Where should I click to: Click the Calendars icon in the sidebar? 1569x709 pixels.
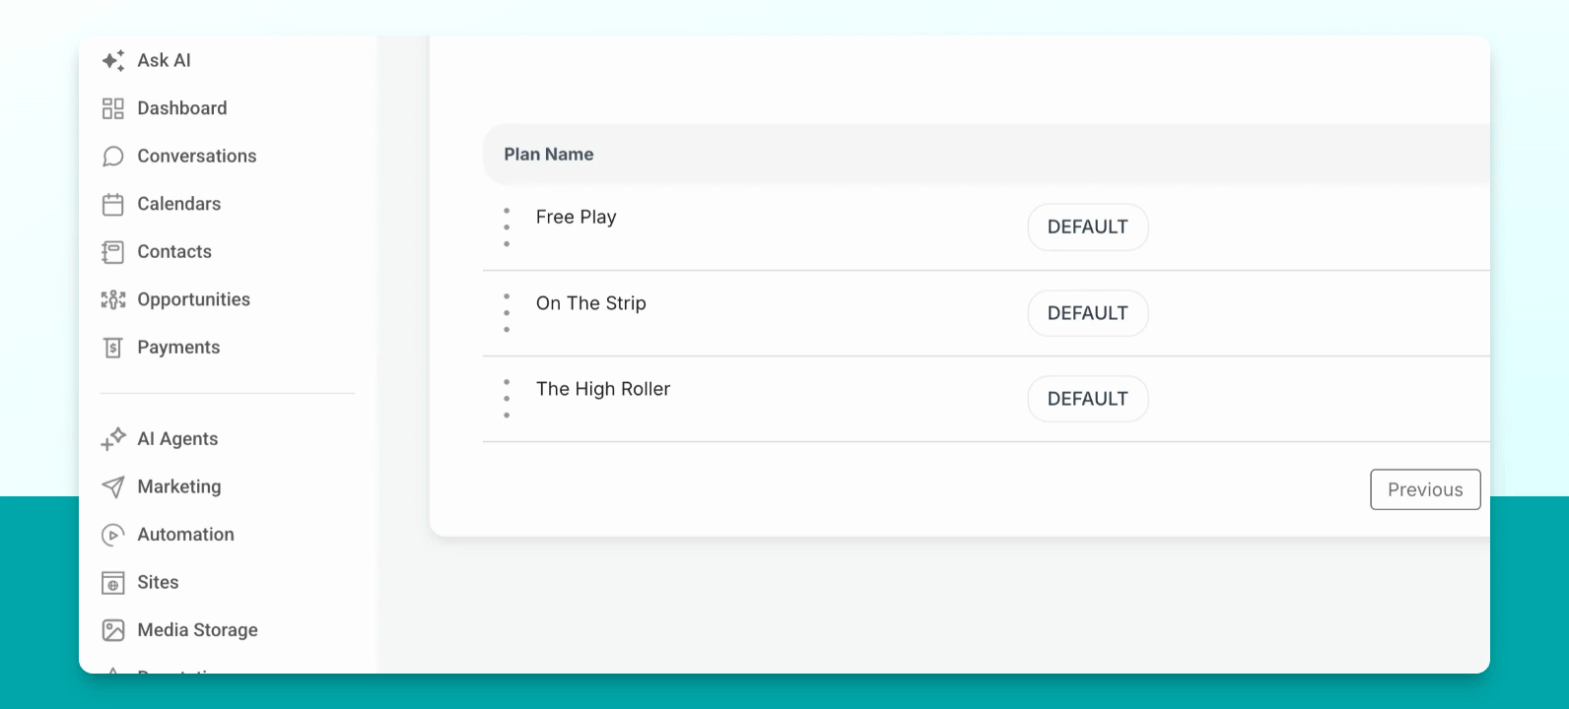[113, 204]
